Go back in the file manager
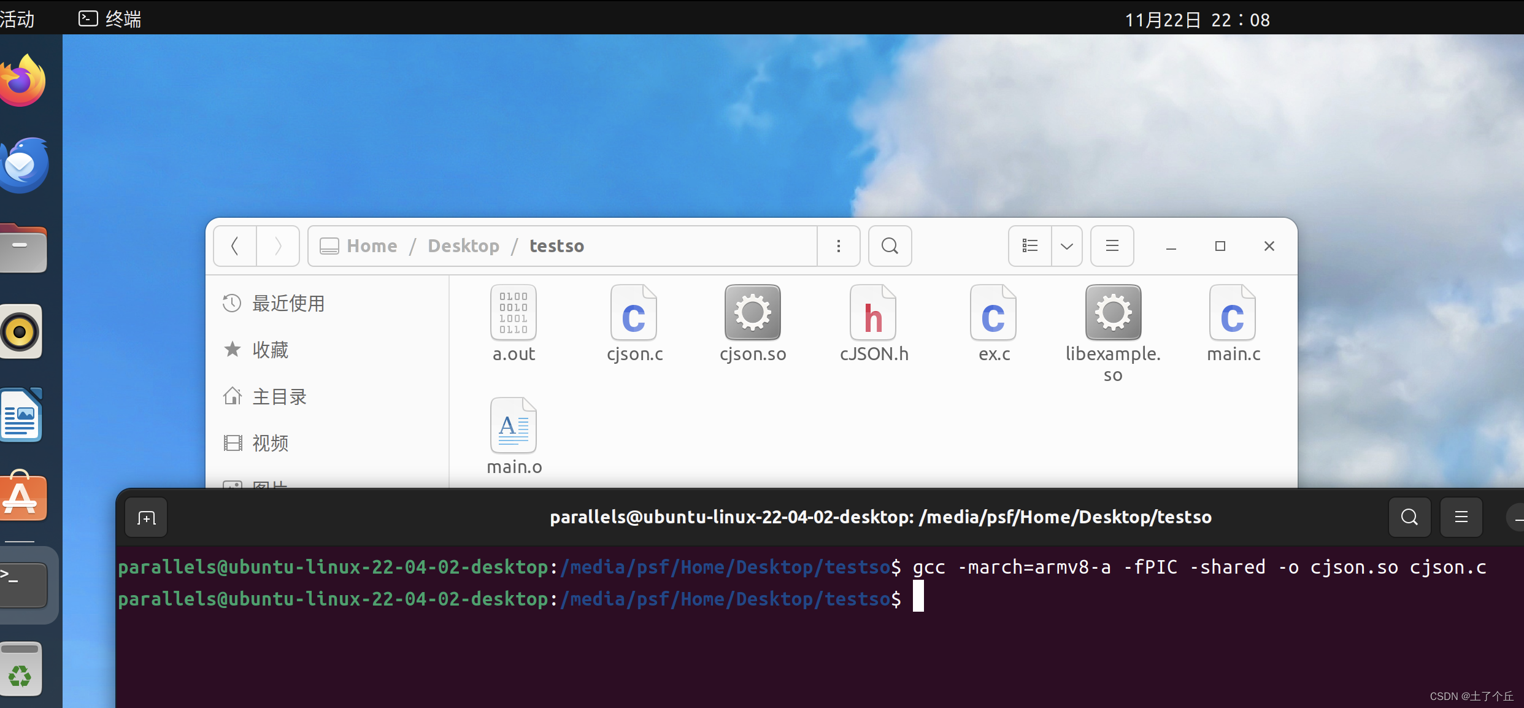Image resolution: width=1524 pixels, height=708 pixels. click(235, 246)
